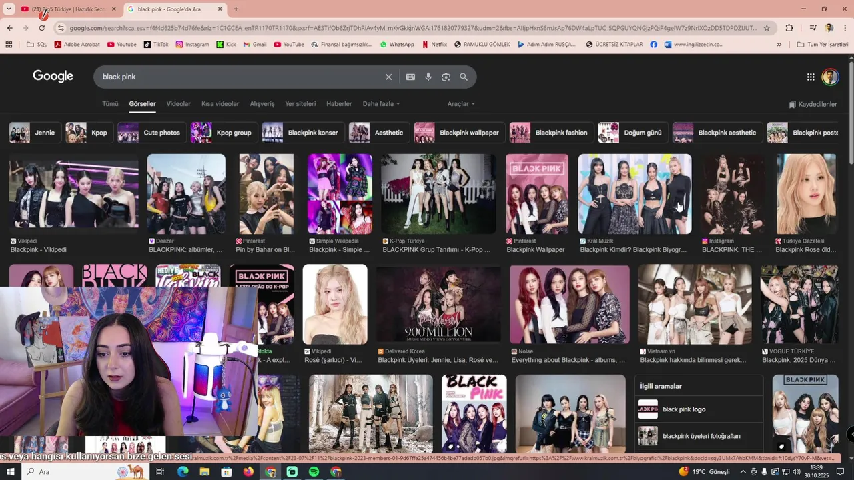The width and height of the screenshot is (854, 480).
Task: Open Chrome extensions puzzle icon
Action: pyautogui.click(x=789, y=28)
